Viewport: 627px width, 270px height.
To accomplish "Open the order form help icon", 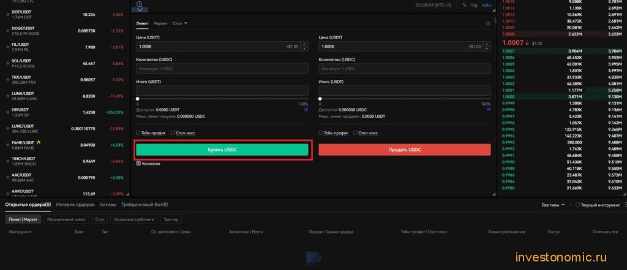I will pyautogui.click(x=488, y=24).
